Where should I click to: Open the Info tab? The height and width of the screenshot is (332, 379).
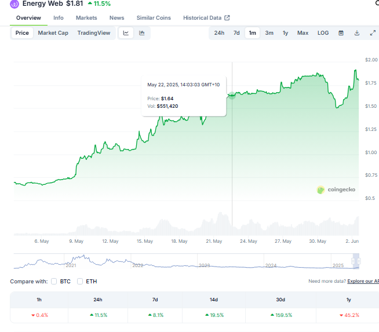(x=59, y=18)
